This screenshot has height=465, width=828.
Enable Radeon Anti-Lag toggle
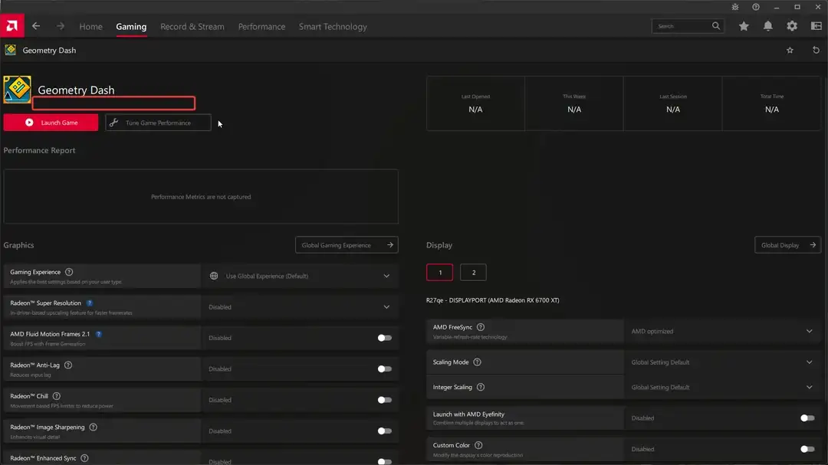pos(384,369)
